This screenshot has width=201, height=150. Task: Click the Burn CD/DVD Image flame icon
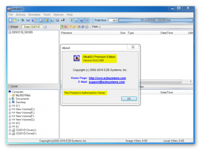click(x=63, y=20)
